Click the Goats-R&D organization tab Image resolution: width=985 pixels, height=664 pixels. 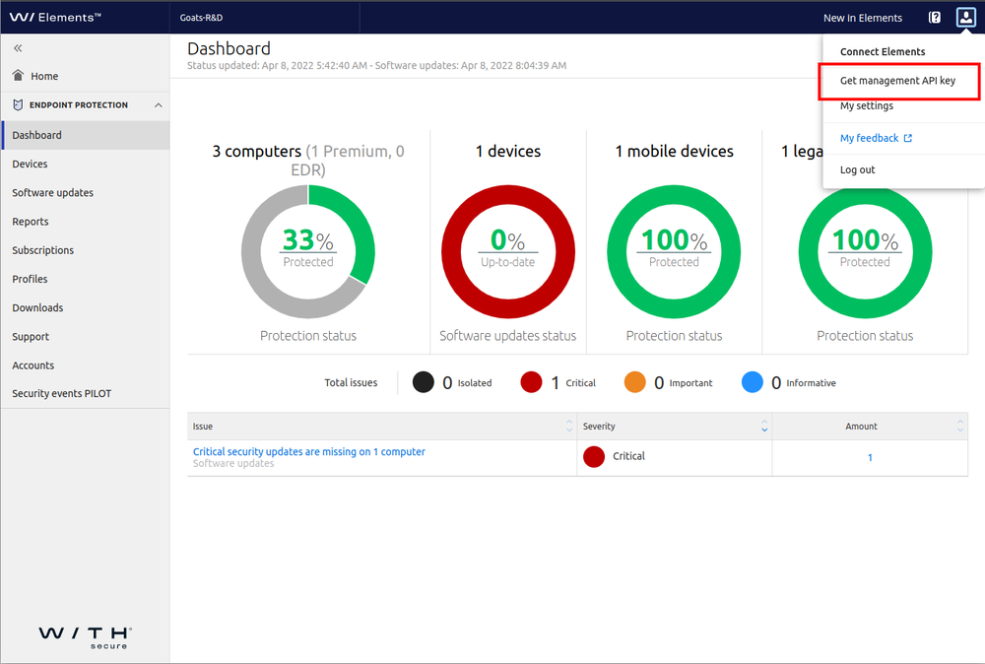pos(203,17)
